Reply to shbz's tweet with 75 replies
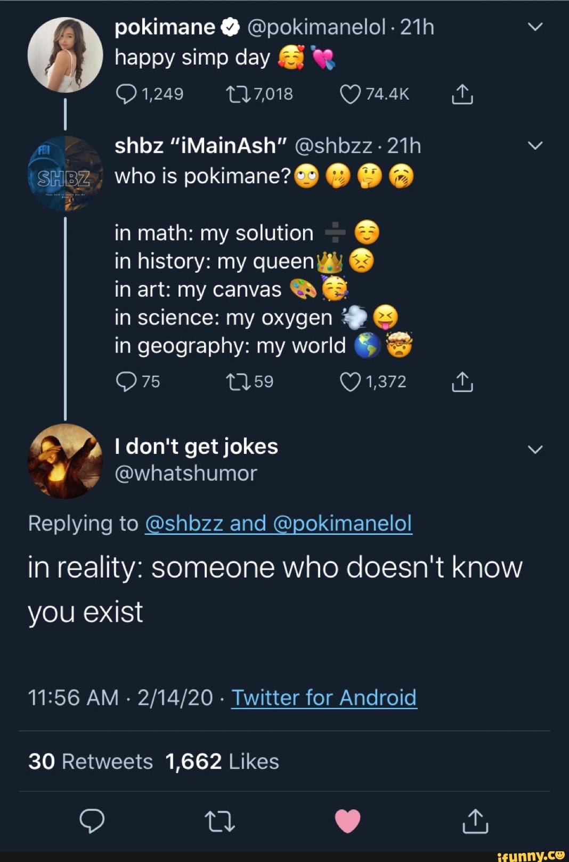Viewport: 569px width, 862px height. (x=126, y=381)
